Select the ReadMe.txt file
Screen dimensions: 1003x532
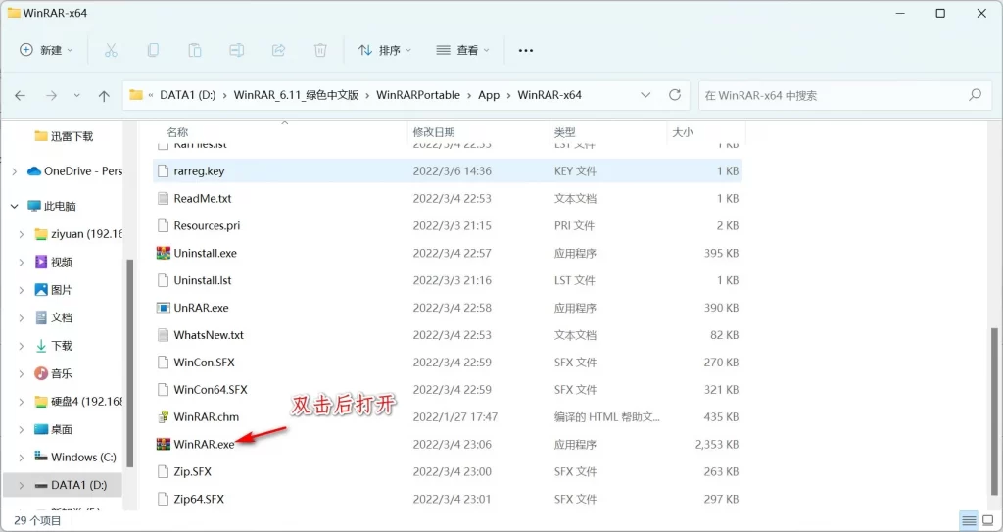click(447, 199)
